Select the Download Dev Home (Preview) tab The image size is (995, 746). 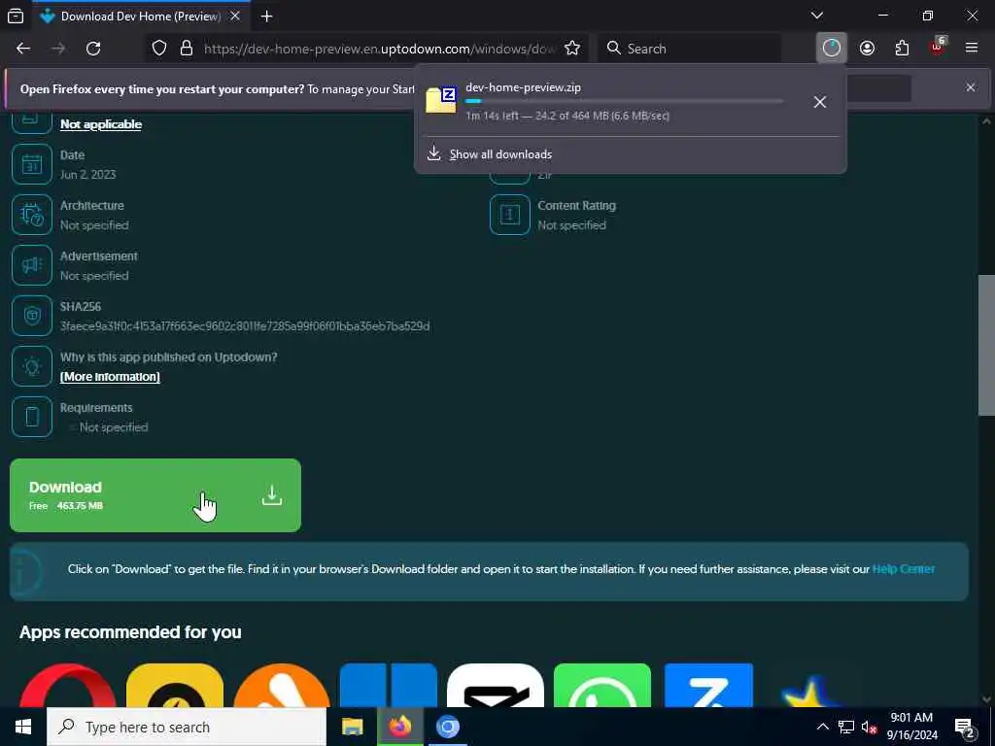[140, 17]
